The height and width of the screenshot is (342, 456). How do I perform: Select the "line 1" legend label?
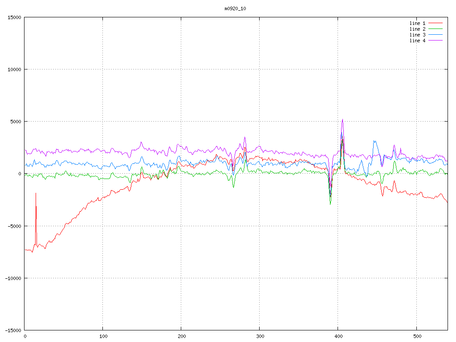pos(417,23)
